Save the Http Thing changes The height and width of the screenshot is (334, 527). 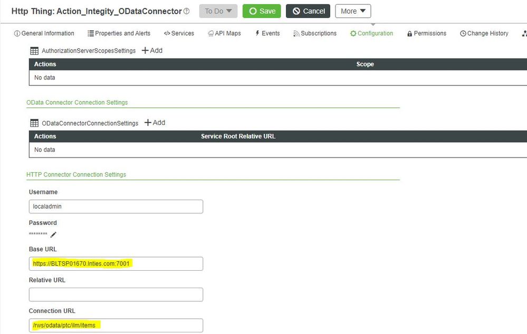point(262,11)
